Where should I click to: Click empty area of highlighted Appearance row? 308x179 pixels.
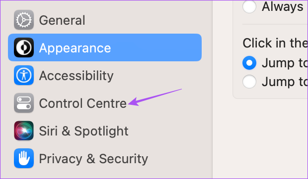156,47
